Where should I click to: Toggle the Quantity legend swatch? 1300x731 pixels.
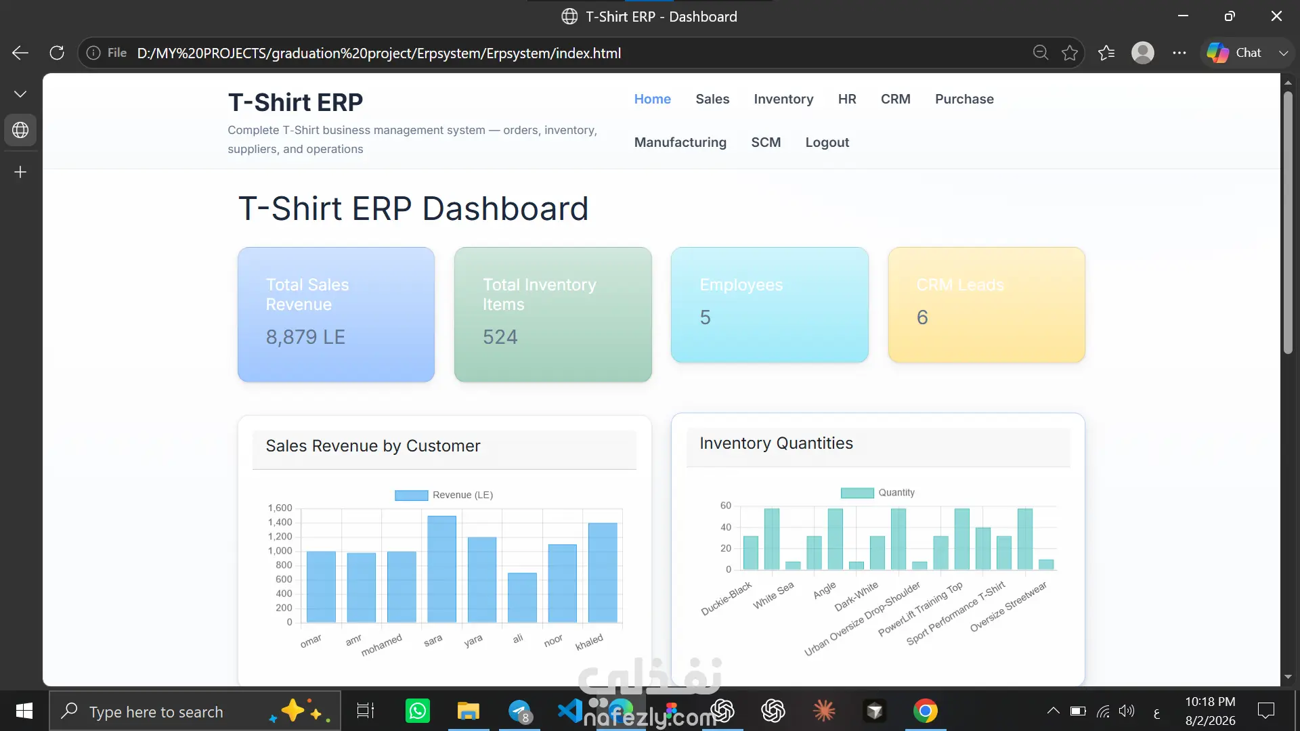(x=857, y=493)
